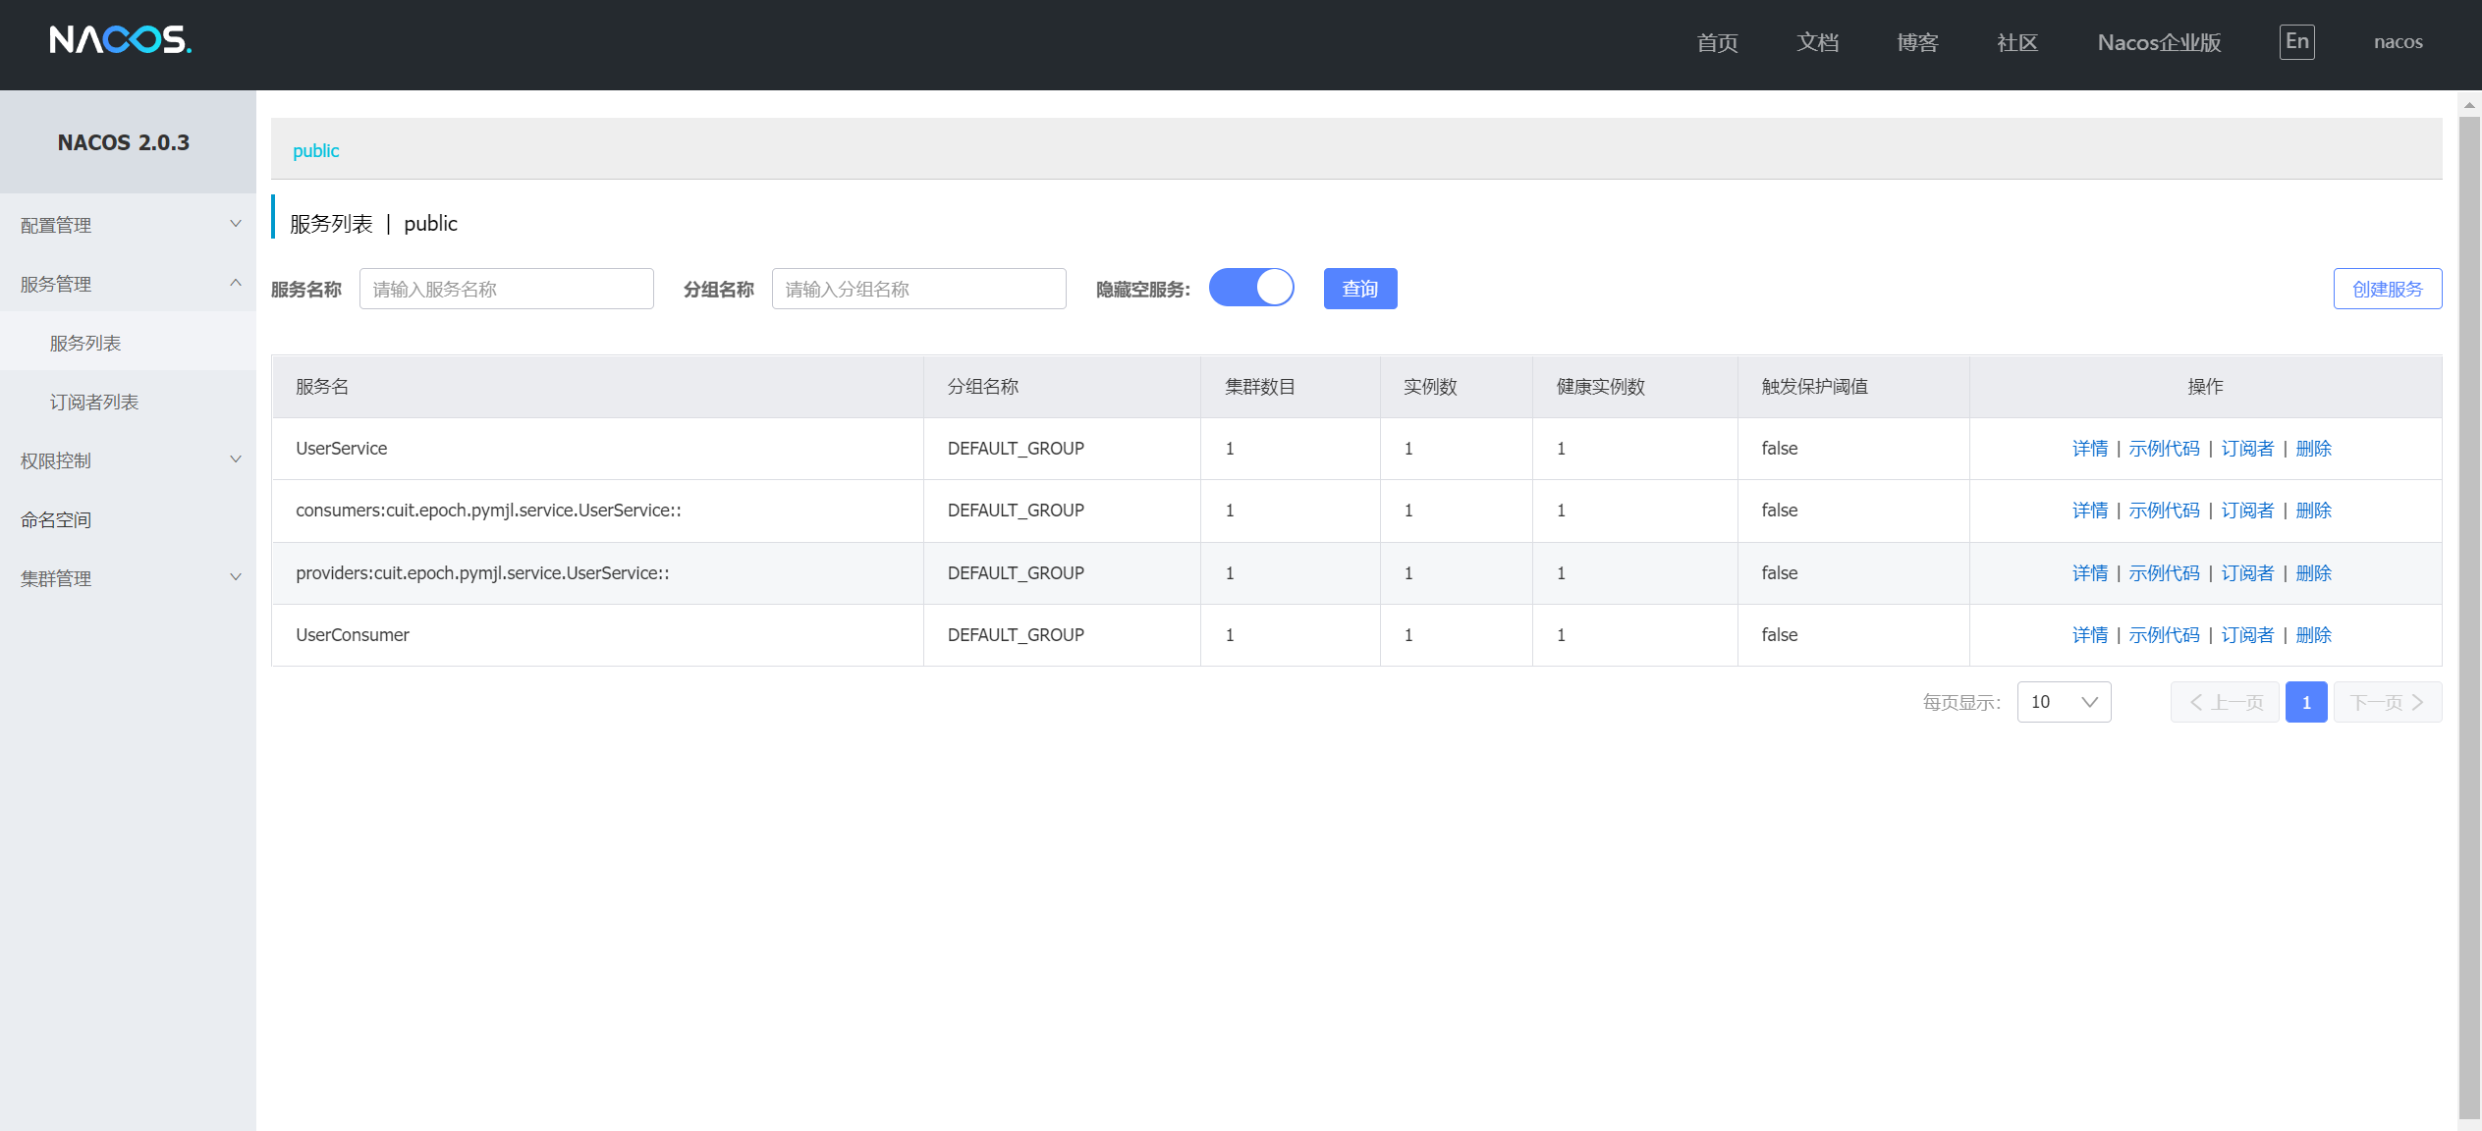Click the scrollbar up arrow
This screenshot has height=1131, width=2482.
click(x=2469, y=104)
